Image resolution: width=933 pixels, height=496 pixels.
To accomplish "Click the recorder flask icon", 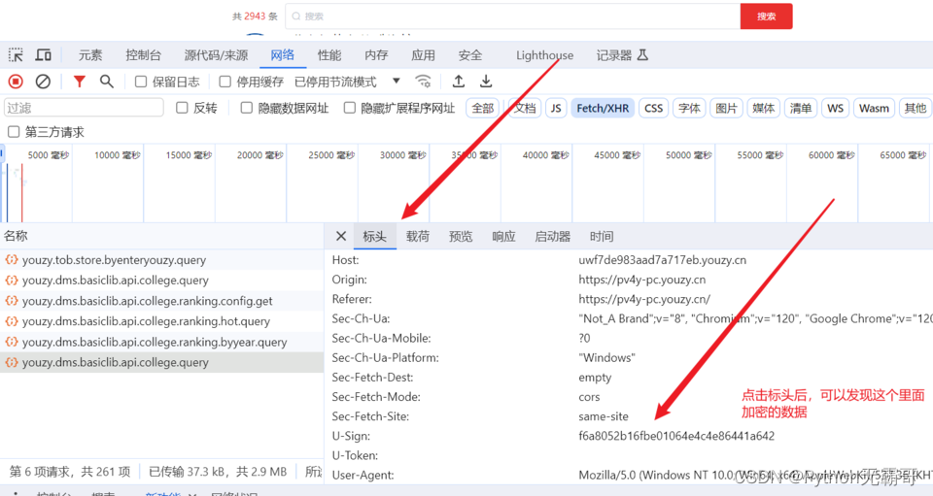I will (x=642, y=55).
